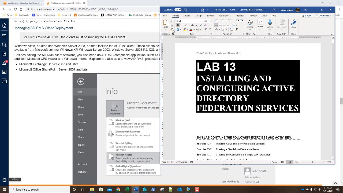Viewport: 343px width, 193px height.
Task: Select Print Layout view in status bar
Action: click(289, 162)
